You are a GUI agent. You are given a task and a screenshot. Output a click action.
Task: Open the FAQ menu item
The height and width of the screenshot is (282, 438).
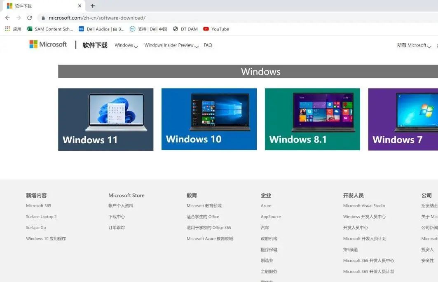tap(208, 45)
